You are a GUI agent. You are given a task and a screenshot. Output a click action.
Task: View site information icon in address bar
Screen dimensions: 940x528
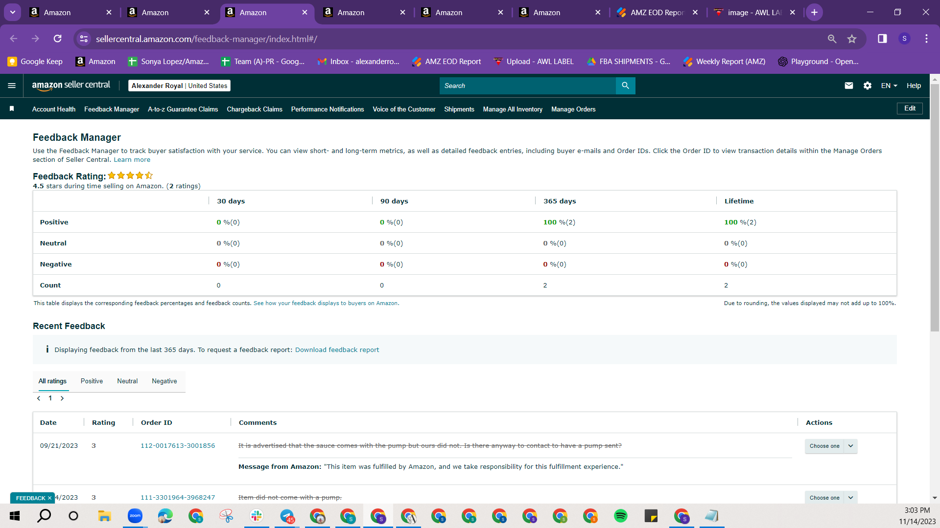(84, 39)
